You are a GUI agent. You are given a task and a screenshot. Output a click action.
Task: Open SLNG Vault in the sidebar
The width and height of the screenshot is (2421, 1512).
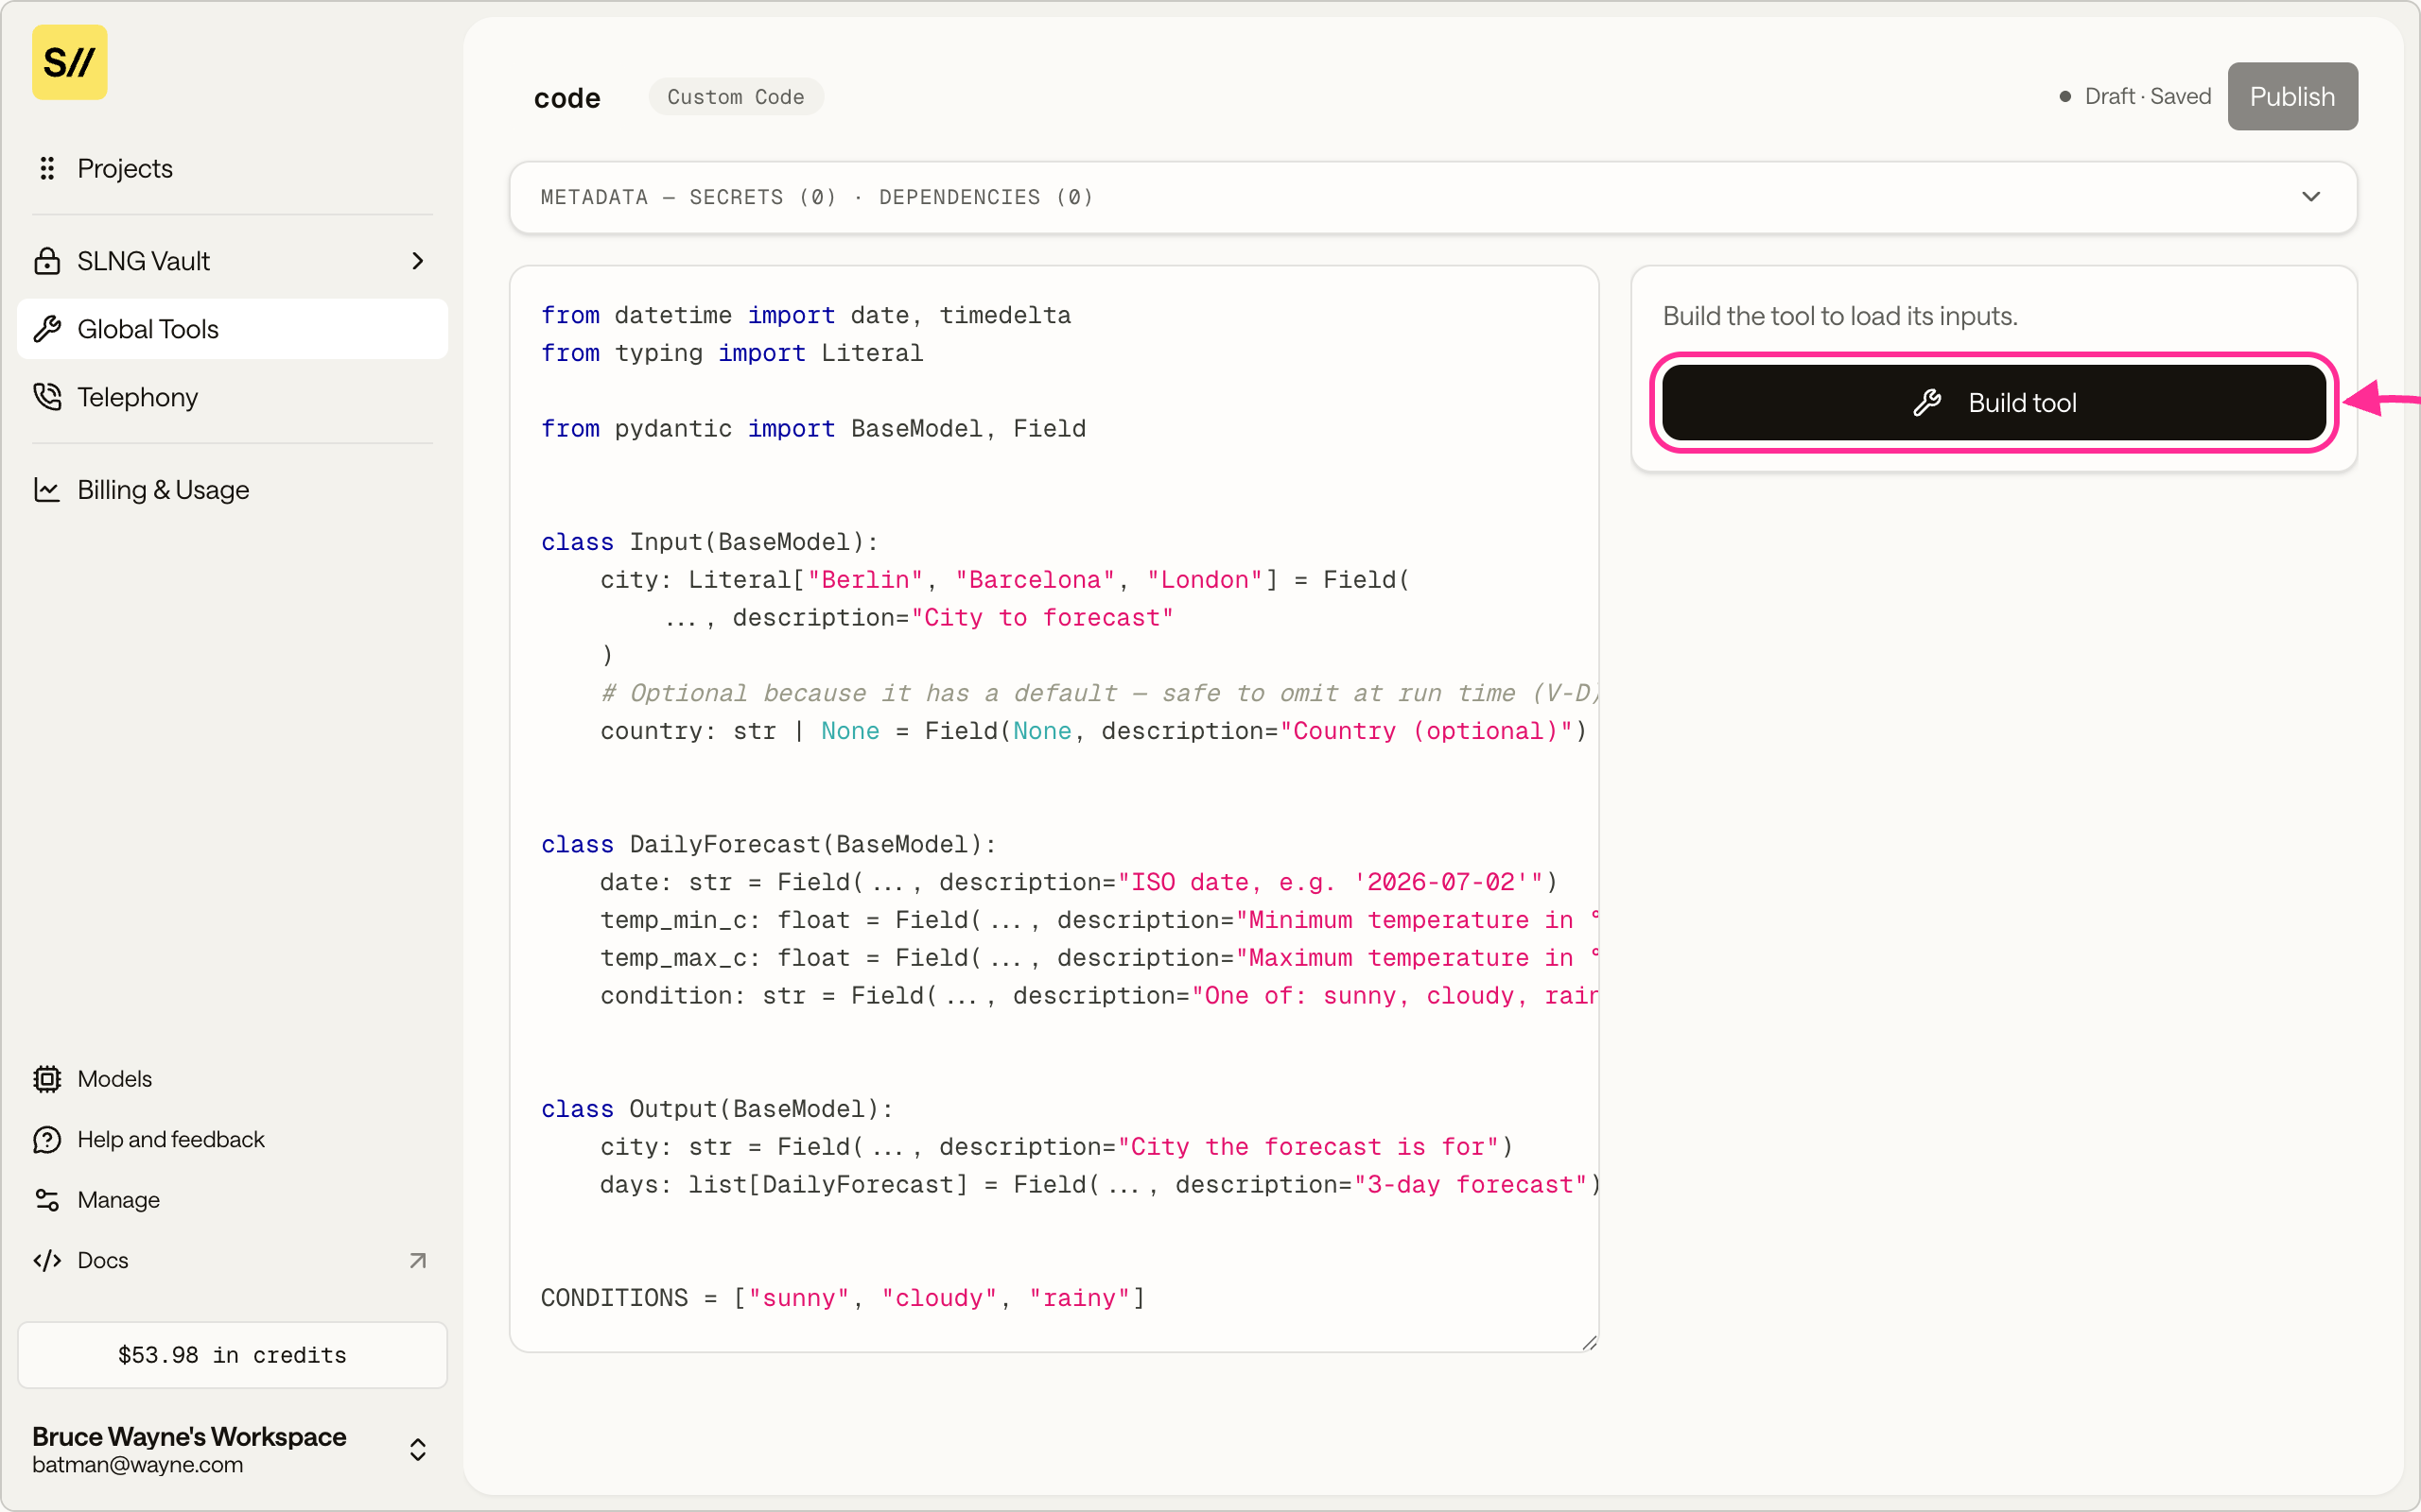tap(232, 261)
